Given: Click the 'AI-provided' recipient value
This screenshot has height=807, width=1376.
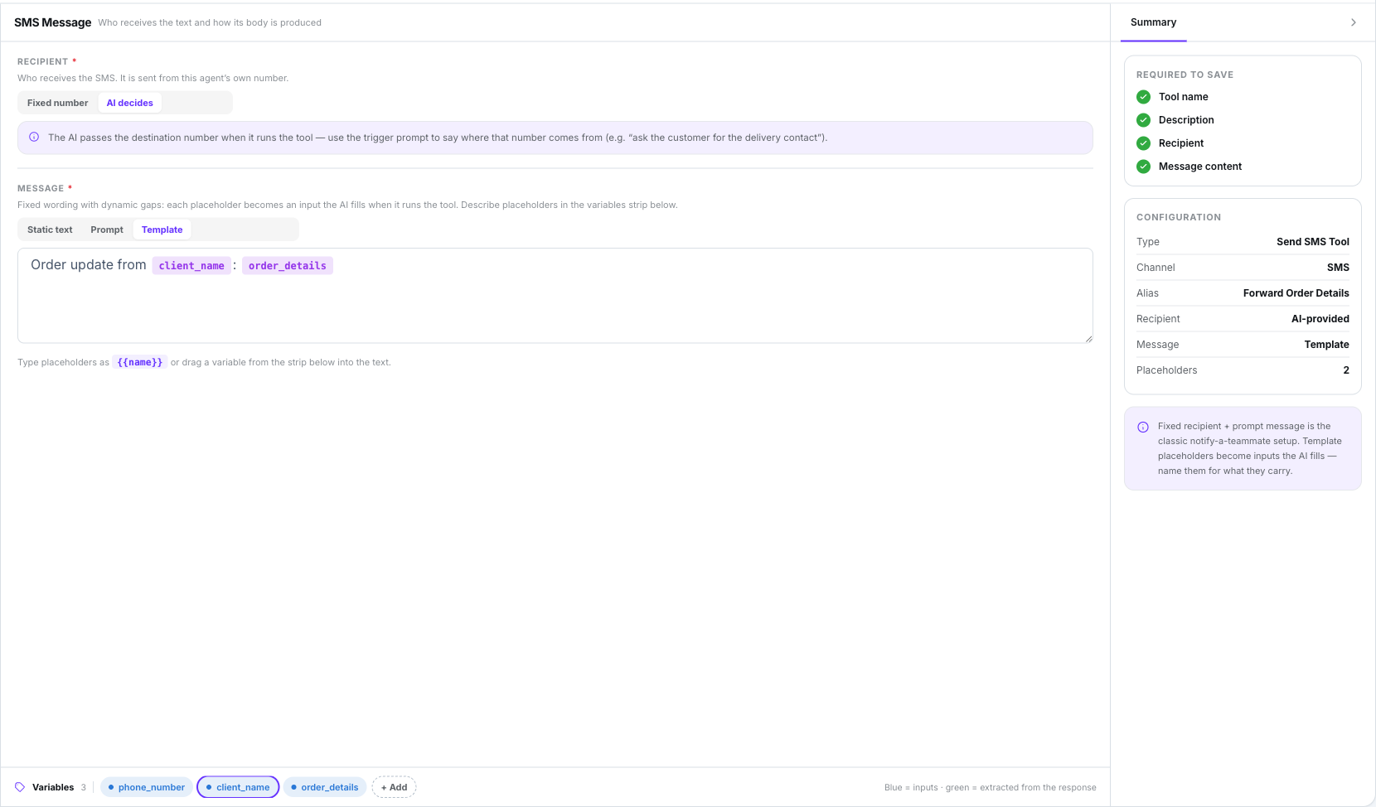Looking at the screenshot, I should pos(1320,319).
